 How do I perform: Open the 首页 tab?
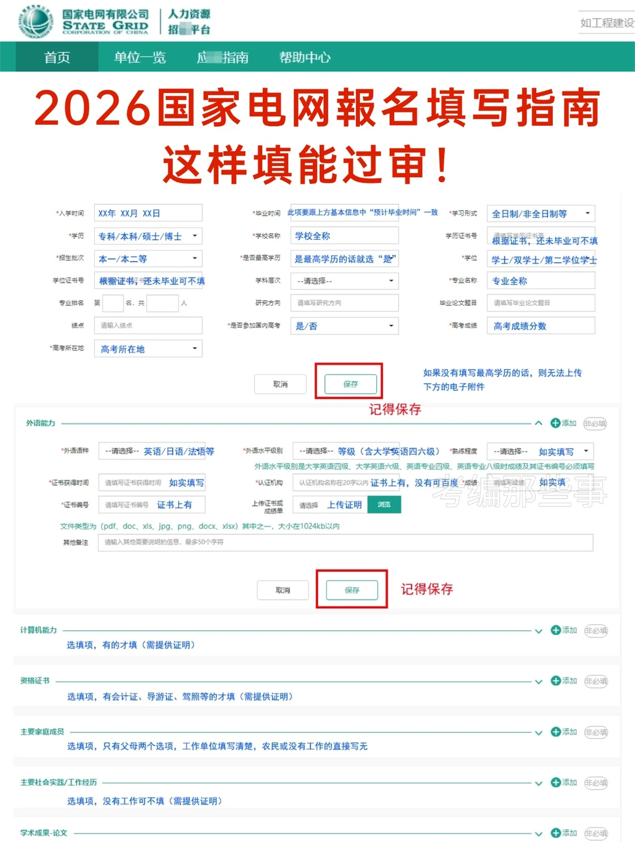(x=57, y=57)
